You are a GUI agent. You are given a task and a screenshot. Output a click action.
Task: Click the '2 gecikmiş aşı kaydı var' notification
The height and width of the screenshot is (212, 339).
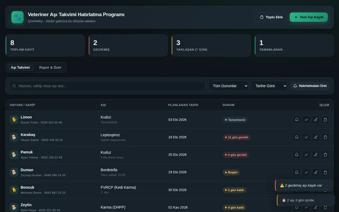pyautogui.click(x=304, y=185)
